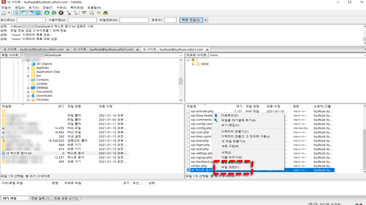366x205 pixels.
Task: Close the second 새 사이트 tab
Action: click(x=138, y=49)
